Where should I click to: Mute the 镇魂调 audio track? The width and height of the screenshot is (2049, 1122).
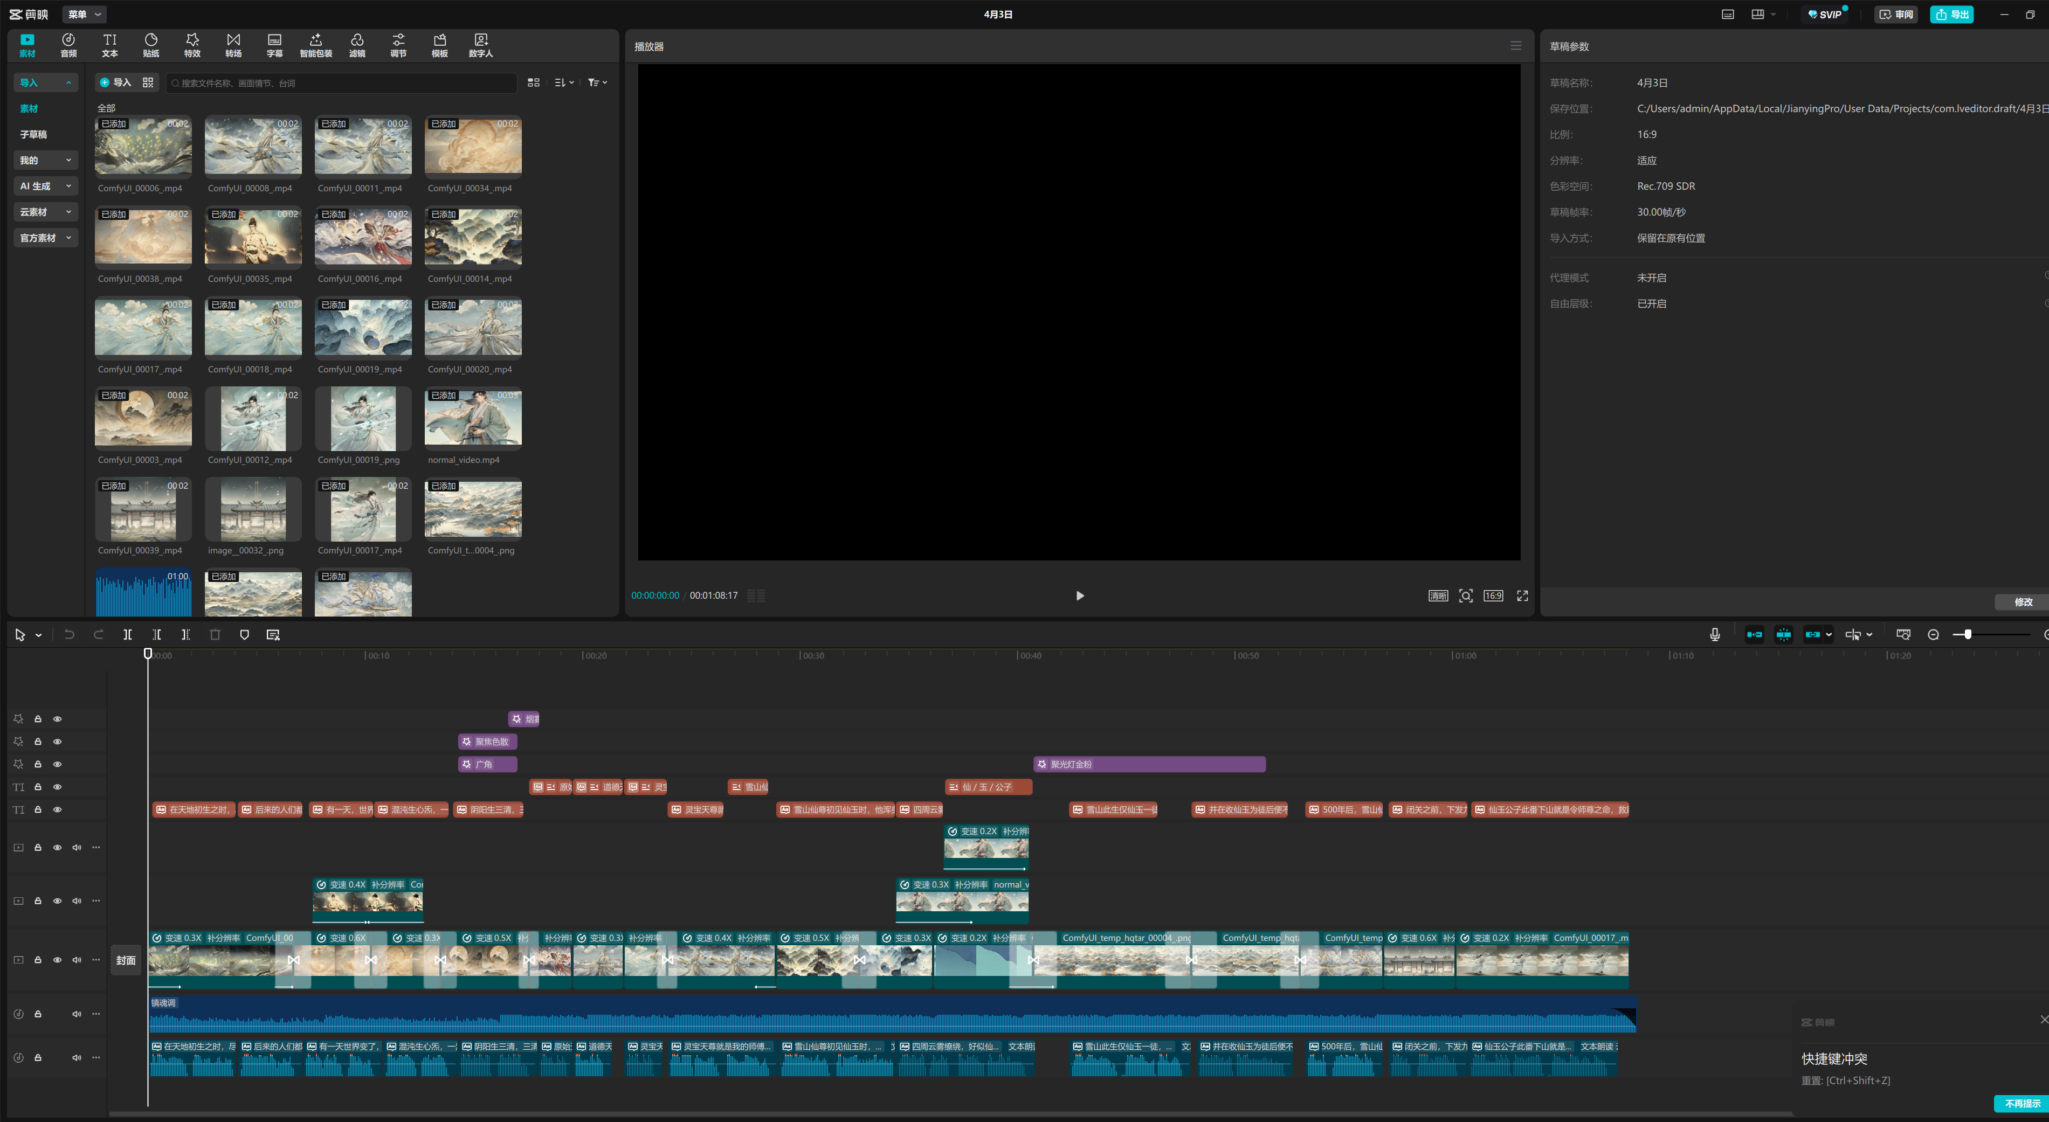point(77,1014)
